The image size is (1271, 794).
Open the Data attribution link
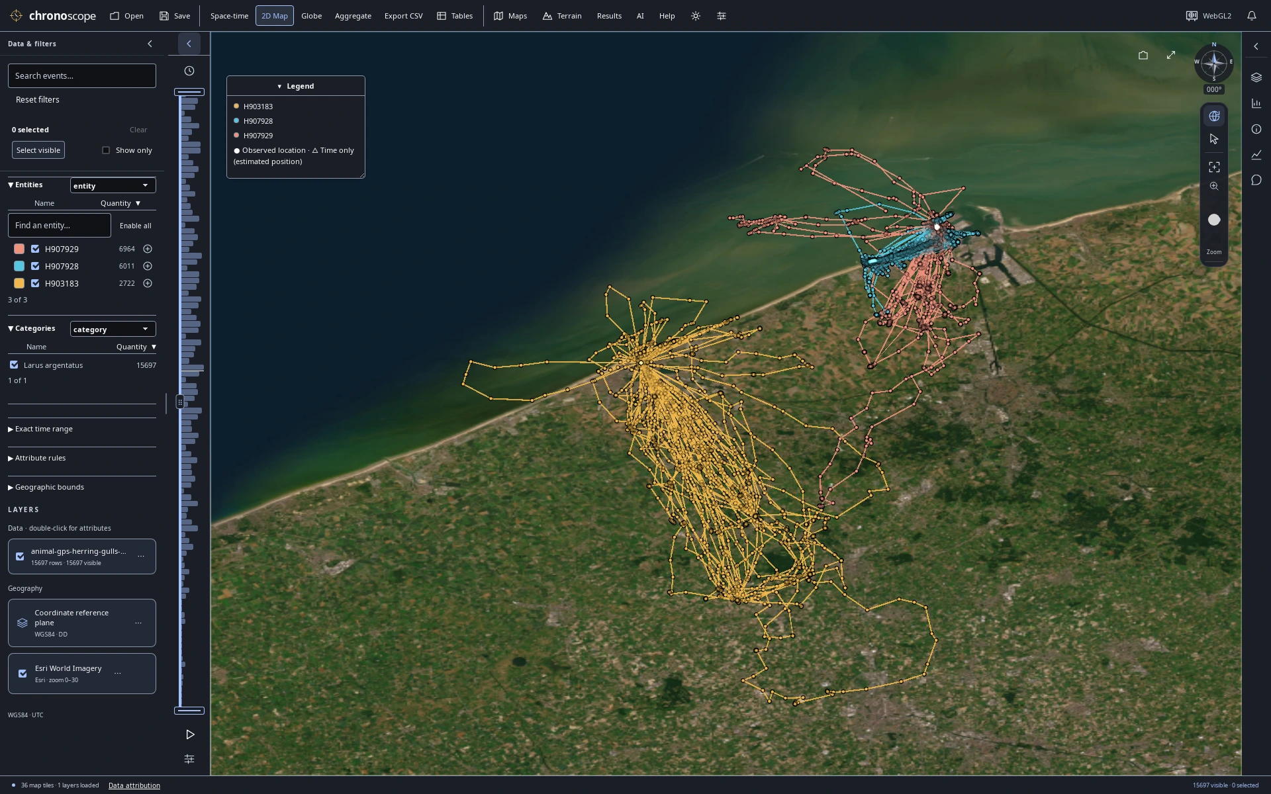coord(134,785)
